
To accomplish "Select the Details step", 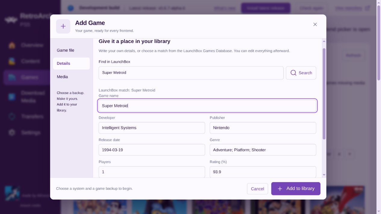I will pyautogui.click(x=71, y=63).
